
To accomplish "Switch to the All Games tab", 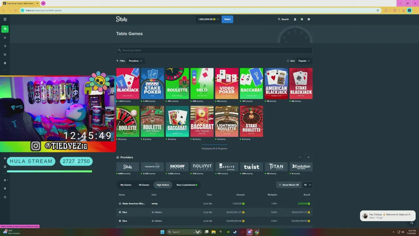I will point(144,185).
